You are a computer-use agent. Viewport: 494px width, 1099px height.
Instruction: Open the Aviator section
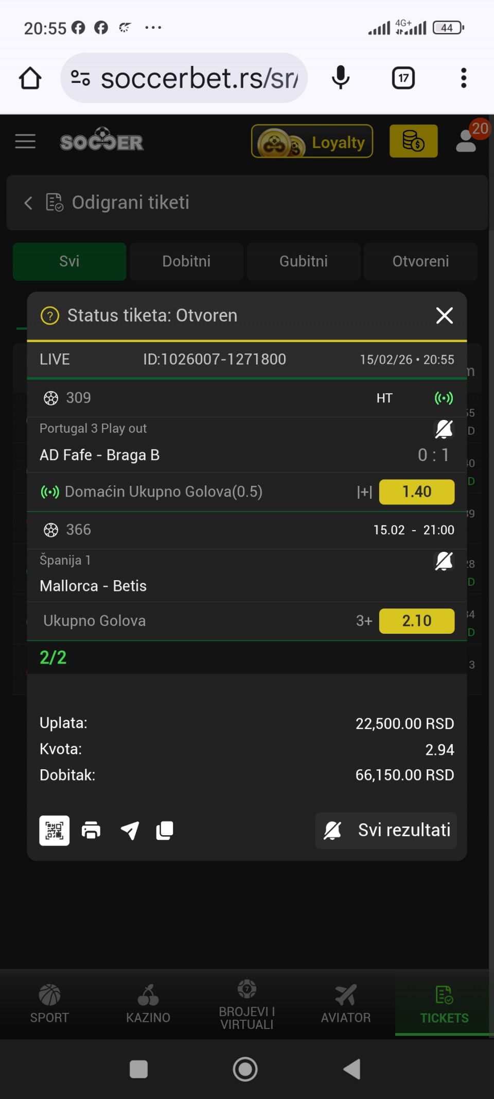click(x=346, y=1003)
